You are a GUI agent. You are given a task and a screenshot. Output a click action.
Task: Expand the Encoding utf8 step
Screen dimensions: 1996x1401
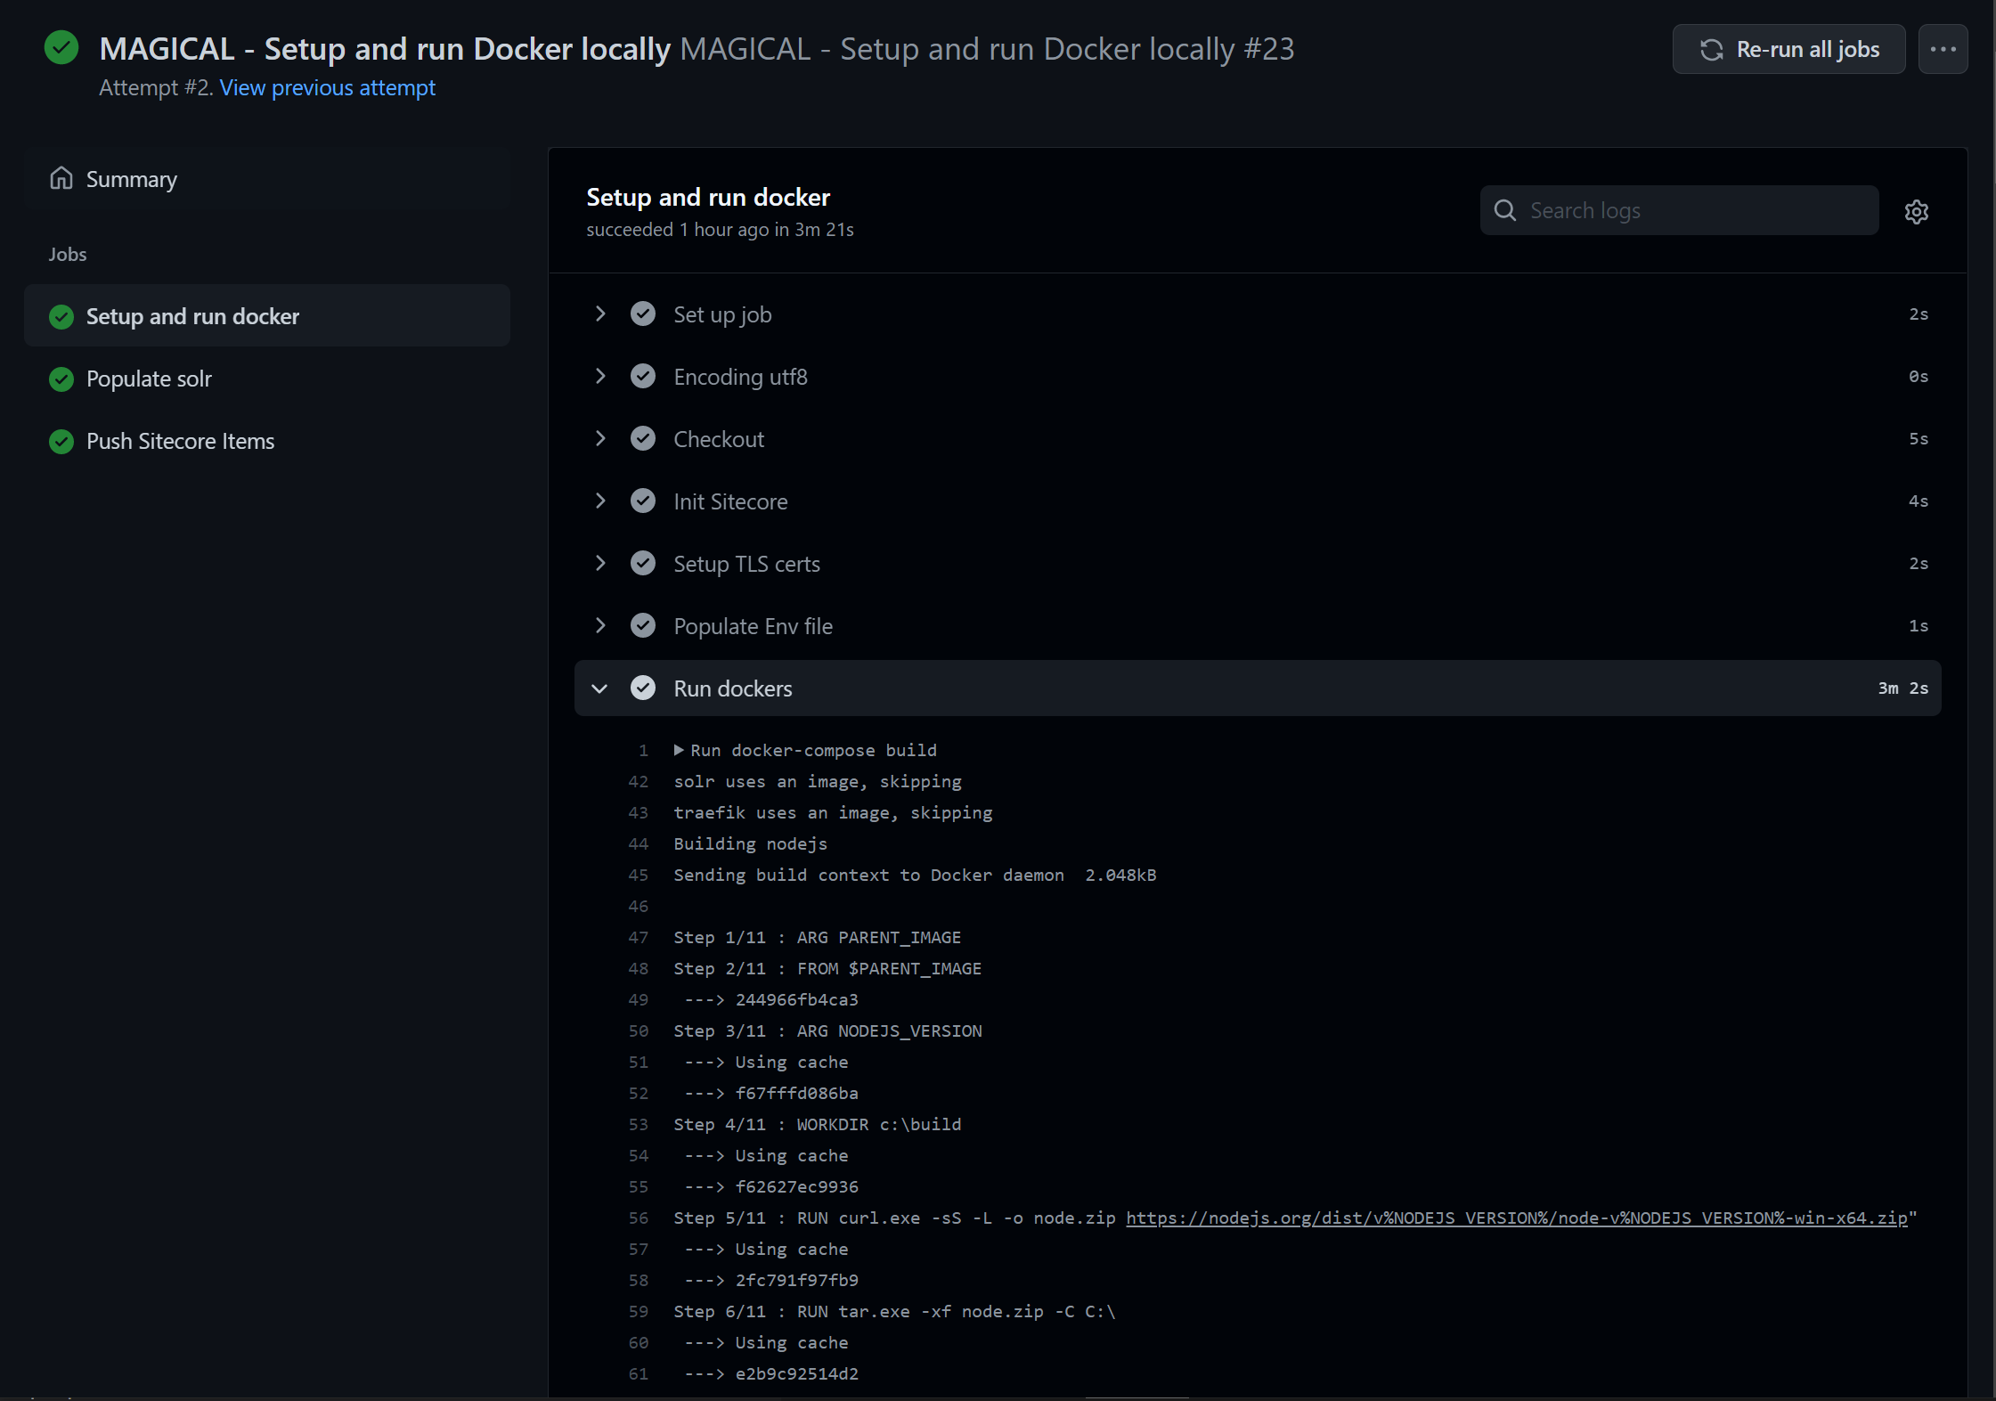point(600,377)
